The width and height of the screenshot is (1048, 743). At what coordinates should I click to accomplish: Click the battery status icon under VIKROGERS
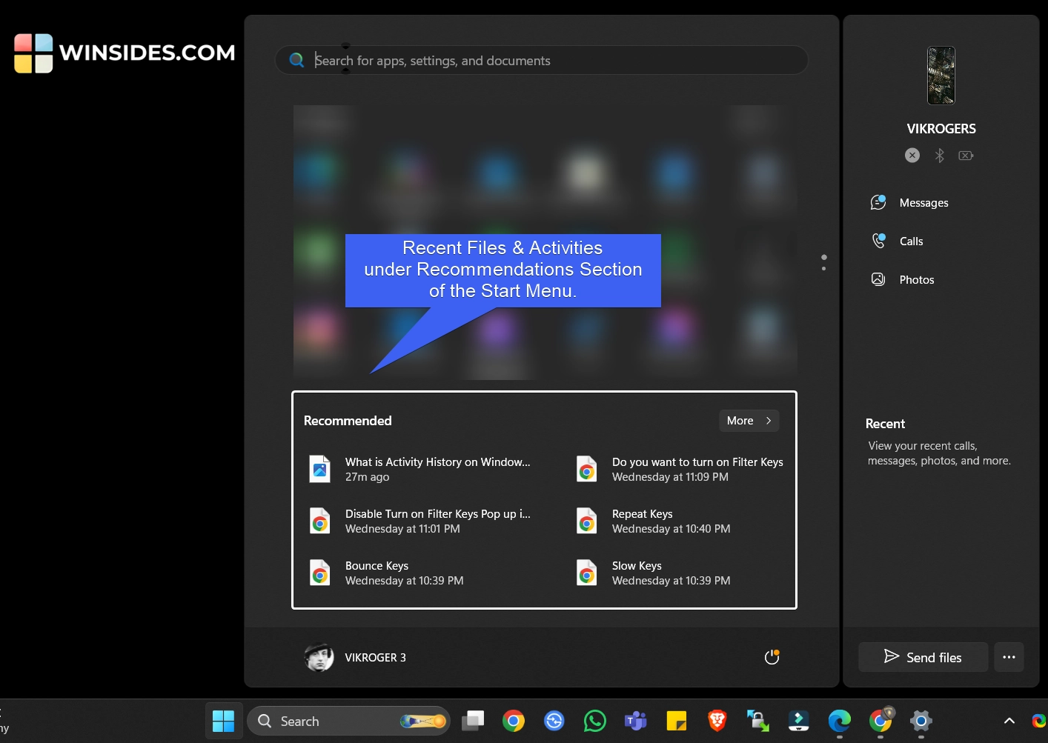pos(966,156)
